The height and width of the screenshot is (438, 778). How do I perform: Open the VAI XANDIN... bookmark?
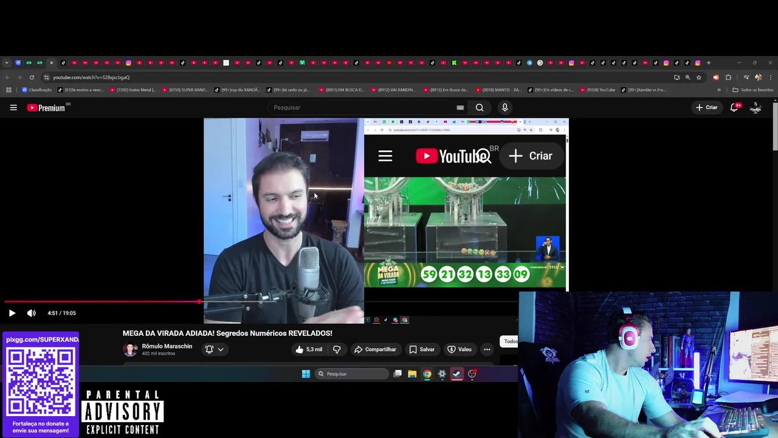[394, 90]
